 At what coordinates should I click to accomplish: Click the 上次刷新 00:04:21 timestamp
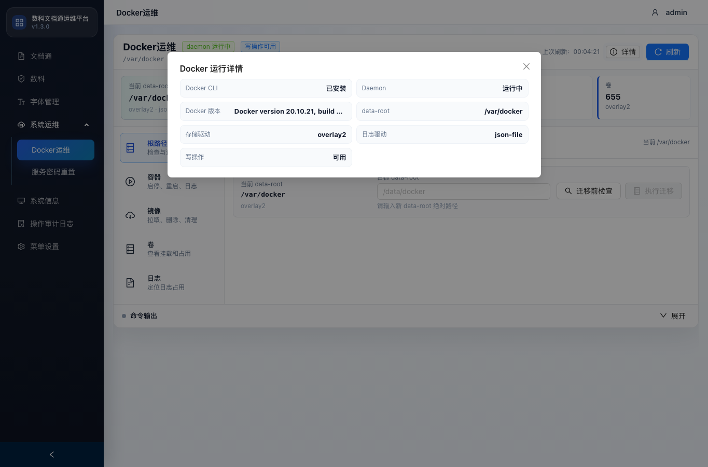571,52
